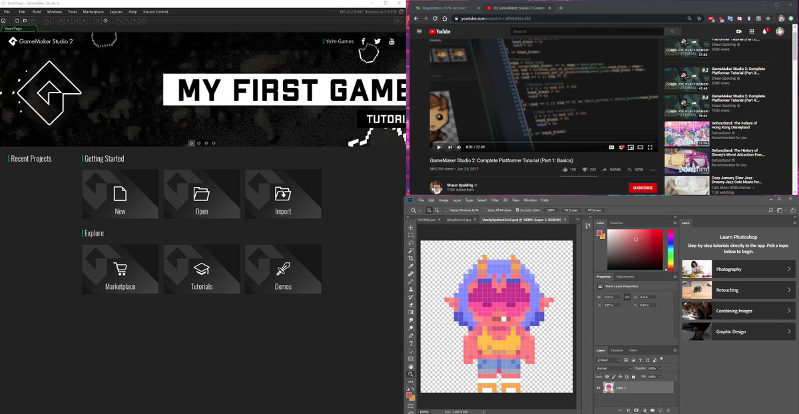Open GameMaker Facebook link icon
This screenshot has height=414, width=799.
tap(364, 41)
